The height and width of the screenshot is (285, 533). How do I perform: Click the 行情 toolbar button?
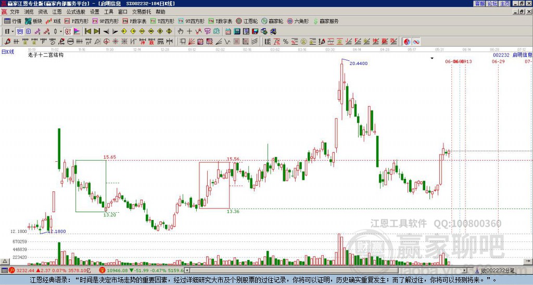13,21
